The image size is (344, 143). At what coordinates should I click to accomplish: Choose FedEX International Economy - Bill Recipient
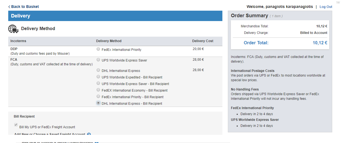(98, 90)
